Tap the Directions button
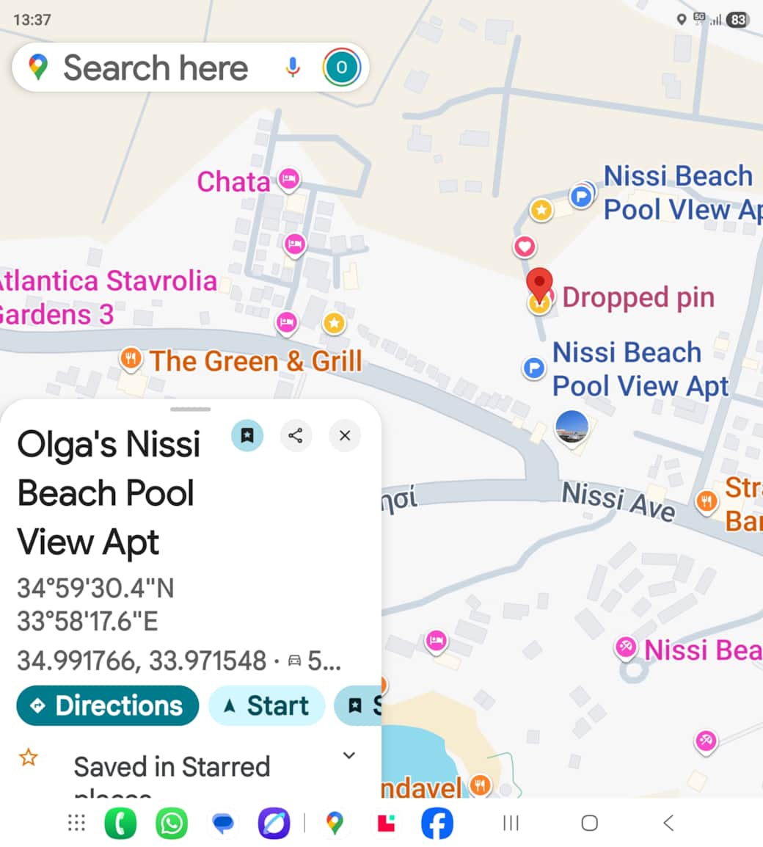763x847 pixels. (x=108, y=705)
